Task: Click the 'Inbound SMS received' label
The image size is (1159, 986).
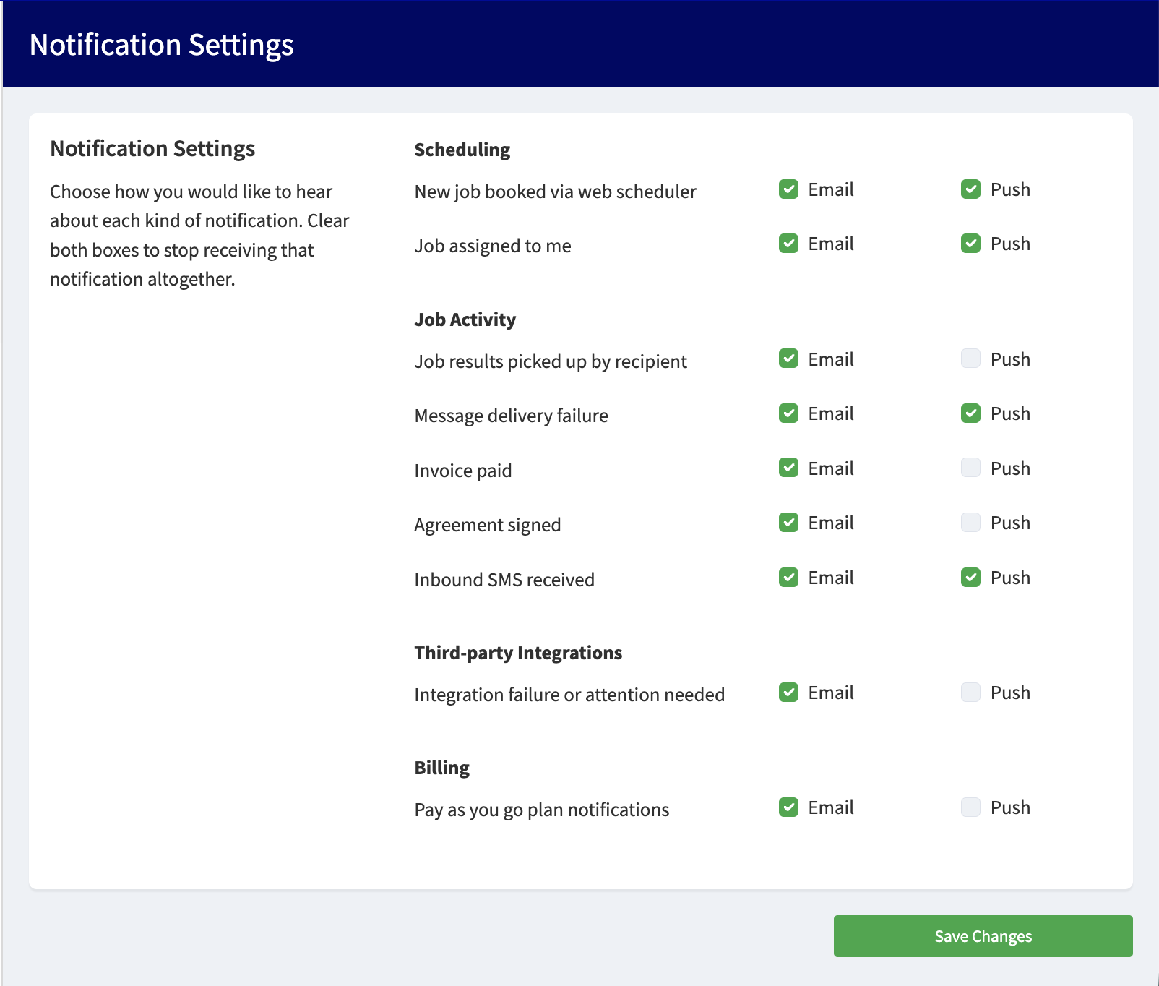Action: (x=504, y=580)
